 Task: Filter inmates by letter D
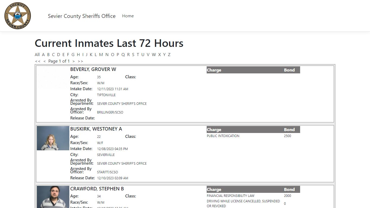[59, 54]
